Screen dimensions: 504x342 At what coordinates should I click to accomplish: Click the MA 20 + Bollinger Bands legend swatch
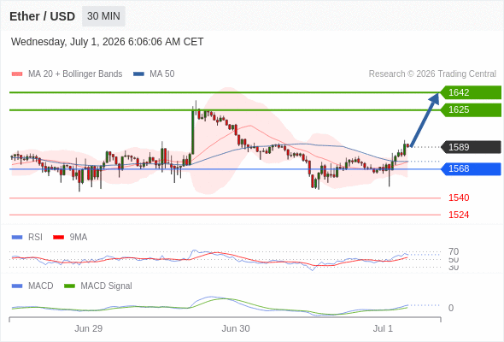17,74
